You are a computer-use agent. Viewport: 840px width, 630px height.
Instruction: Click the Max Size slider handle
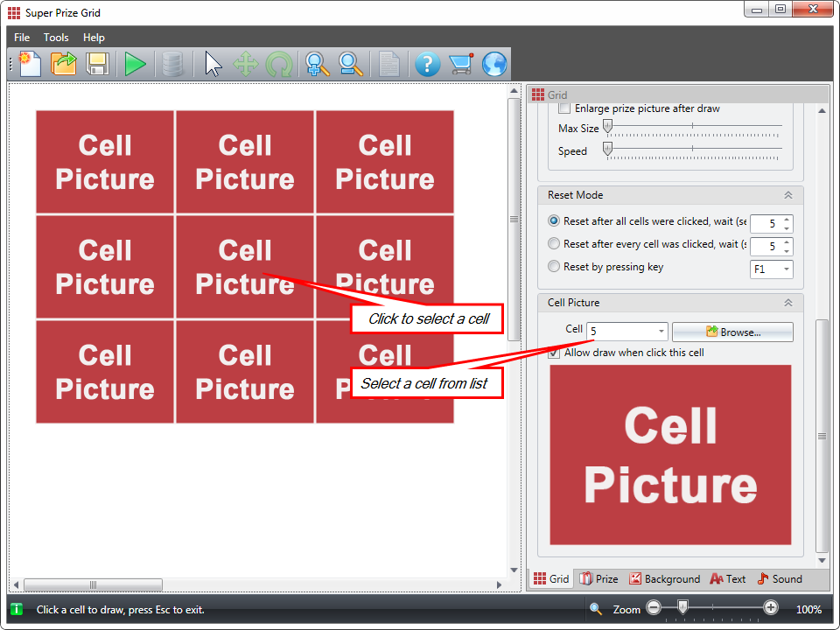tap(608, 128)
